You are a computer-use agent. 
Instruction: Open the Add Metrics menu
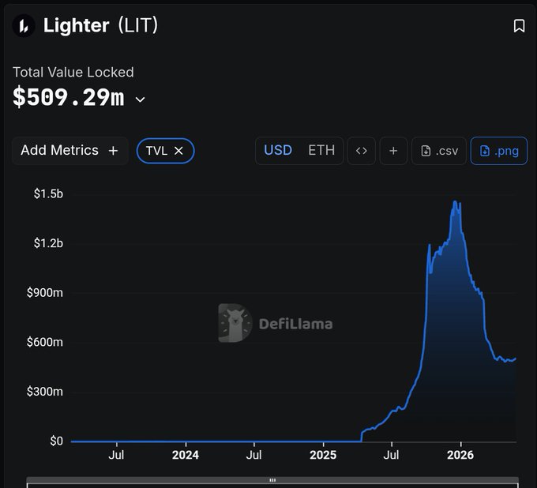(x=69, y=150)
